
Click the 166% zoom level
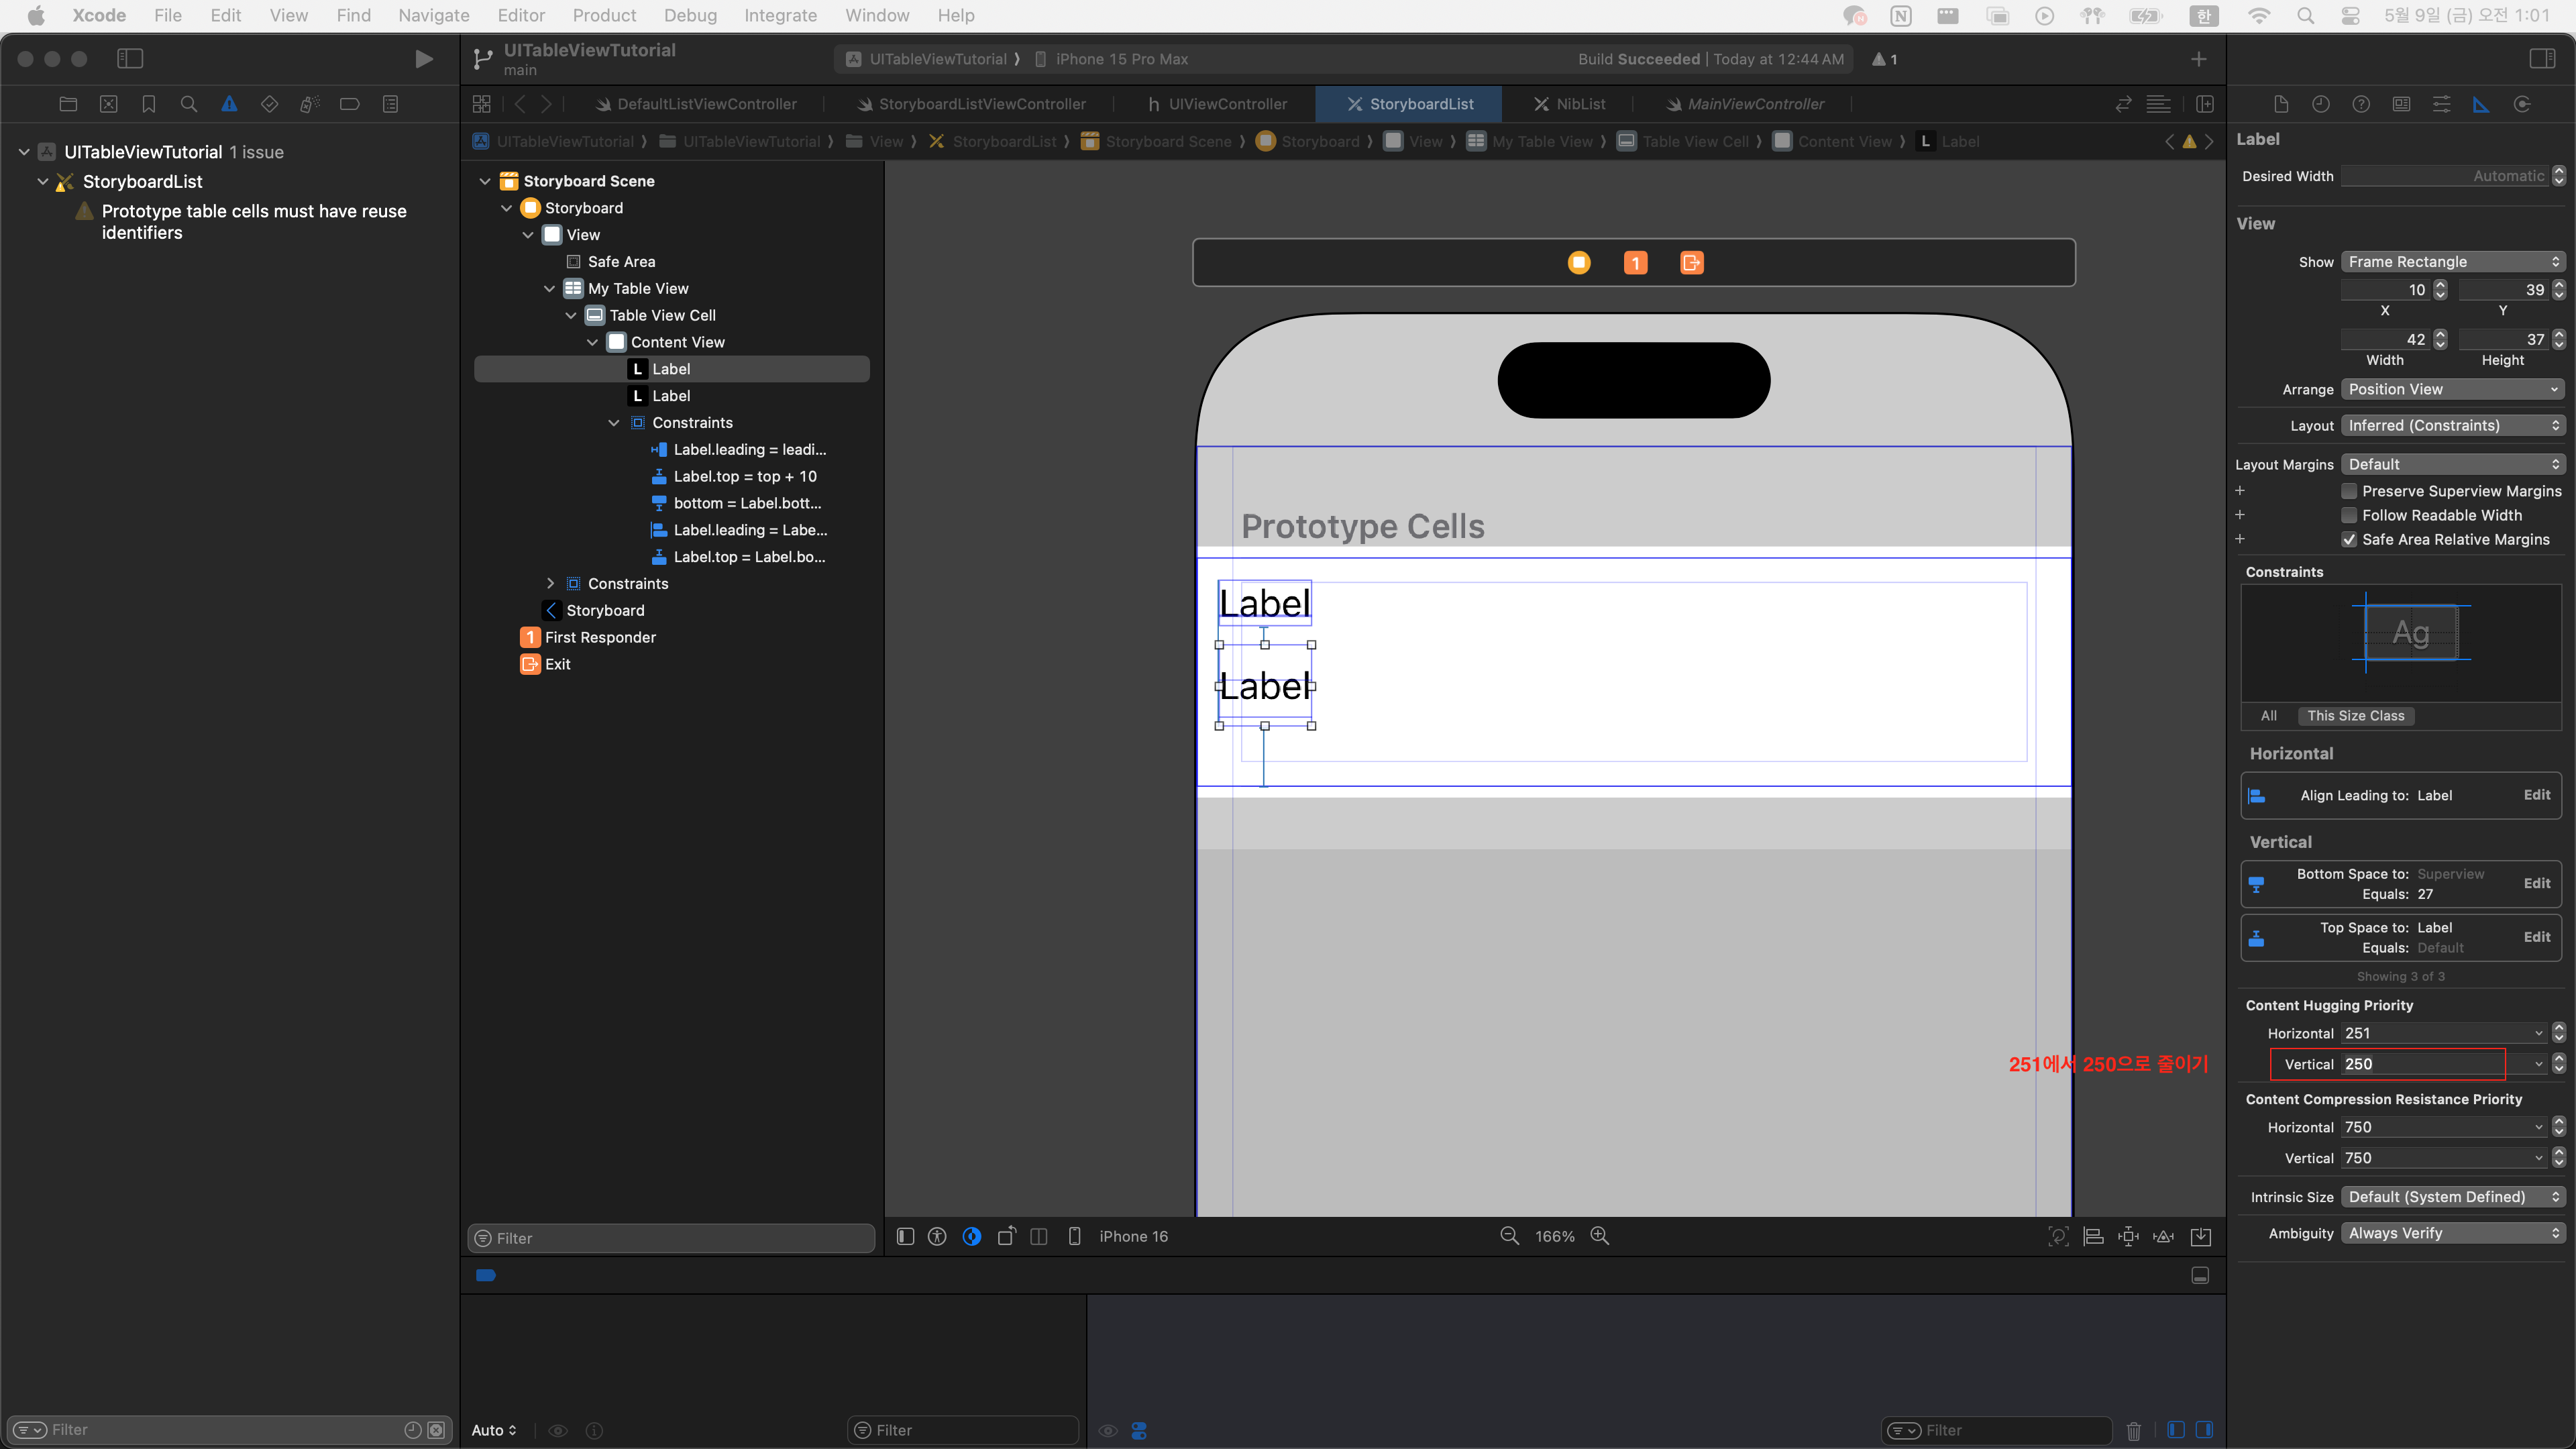click(x=1554, y=1237)
